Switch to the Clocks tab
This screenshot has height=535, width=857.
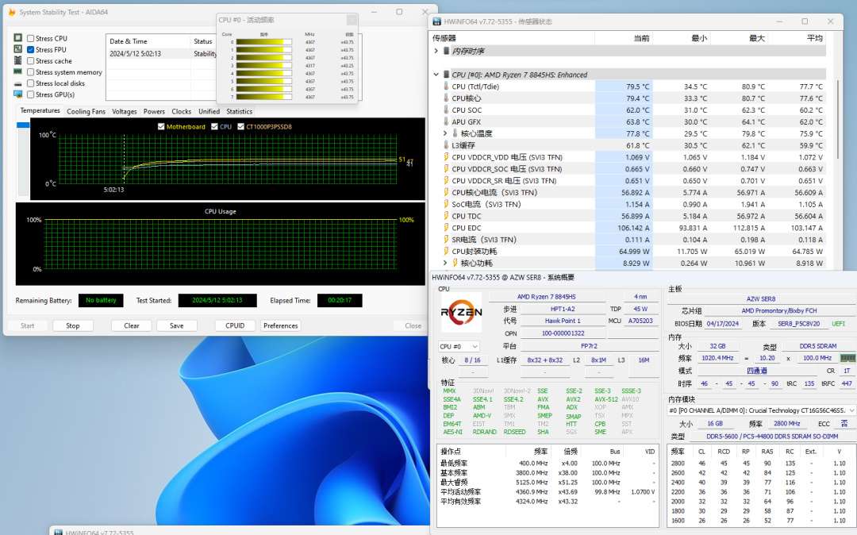click(x=182, y=111)
